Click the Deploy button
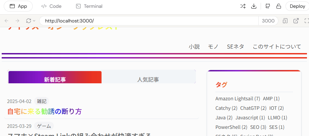This screenshot has width=309, height=136. click(x=297, y=6)
